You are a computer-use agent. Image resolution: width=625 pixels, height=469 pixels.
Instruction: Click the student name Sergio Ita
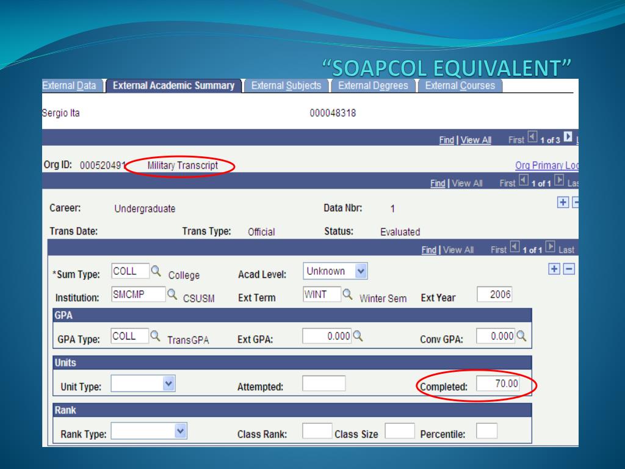click(61, 113)
